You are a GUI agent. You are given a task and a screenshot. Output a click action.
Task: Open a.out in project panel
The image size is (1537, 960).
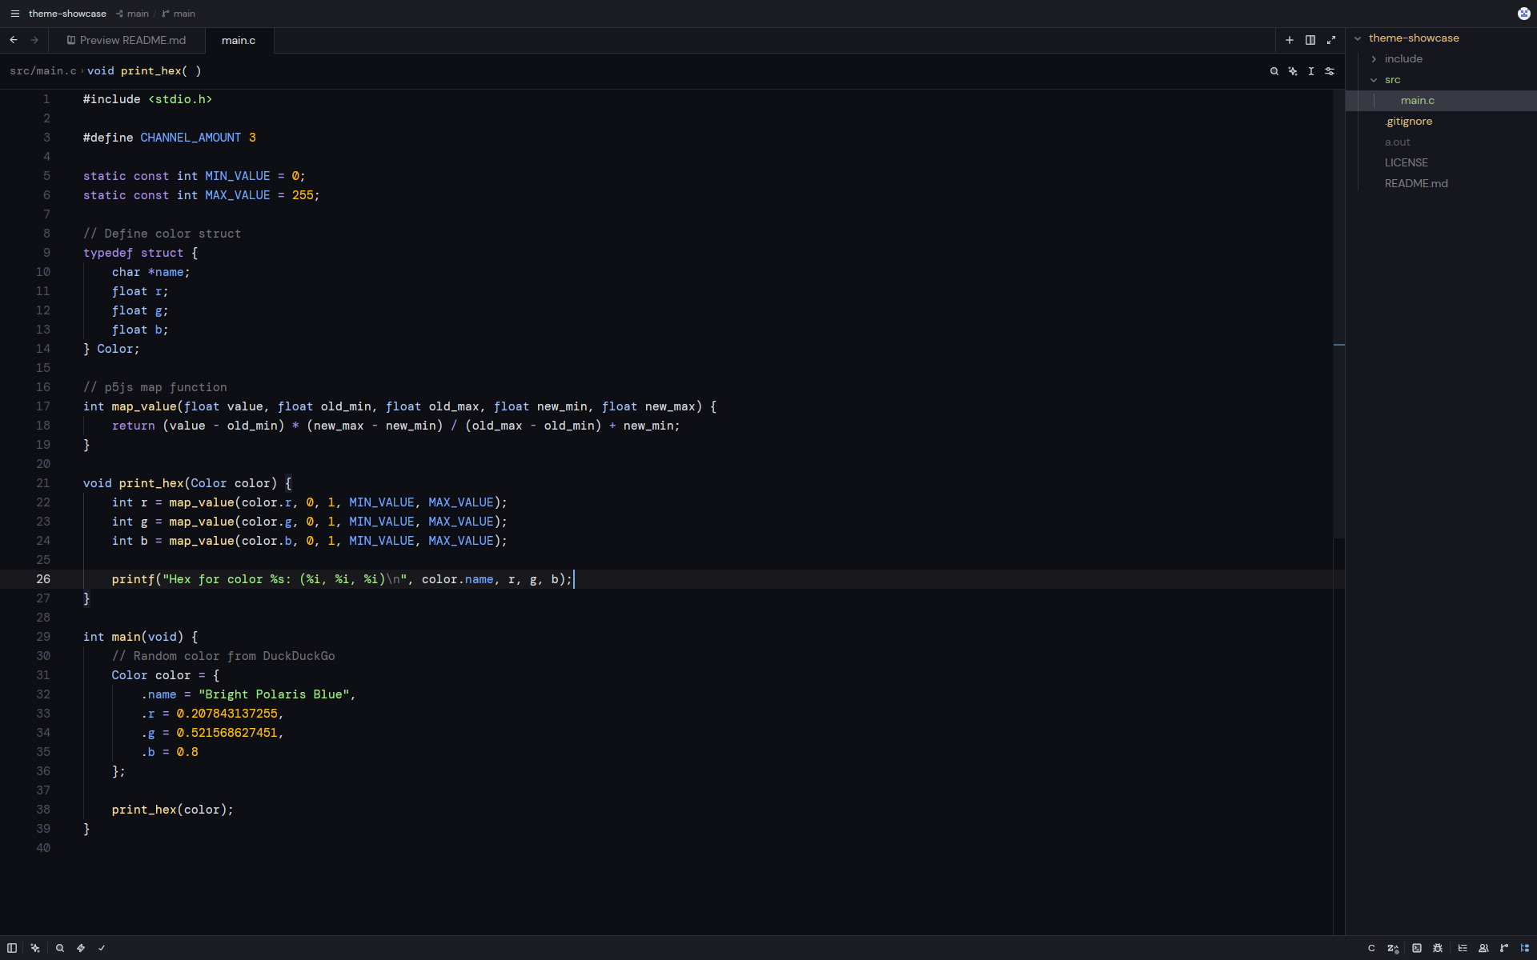tap(1441, 142)
